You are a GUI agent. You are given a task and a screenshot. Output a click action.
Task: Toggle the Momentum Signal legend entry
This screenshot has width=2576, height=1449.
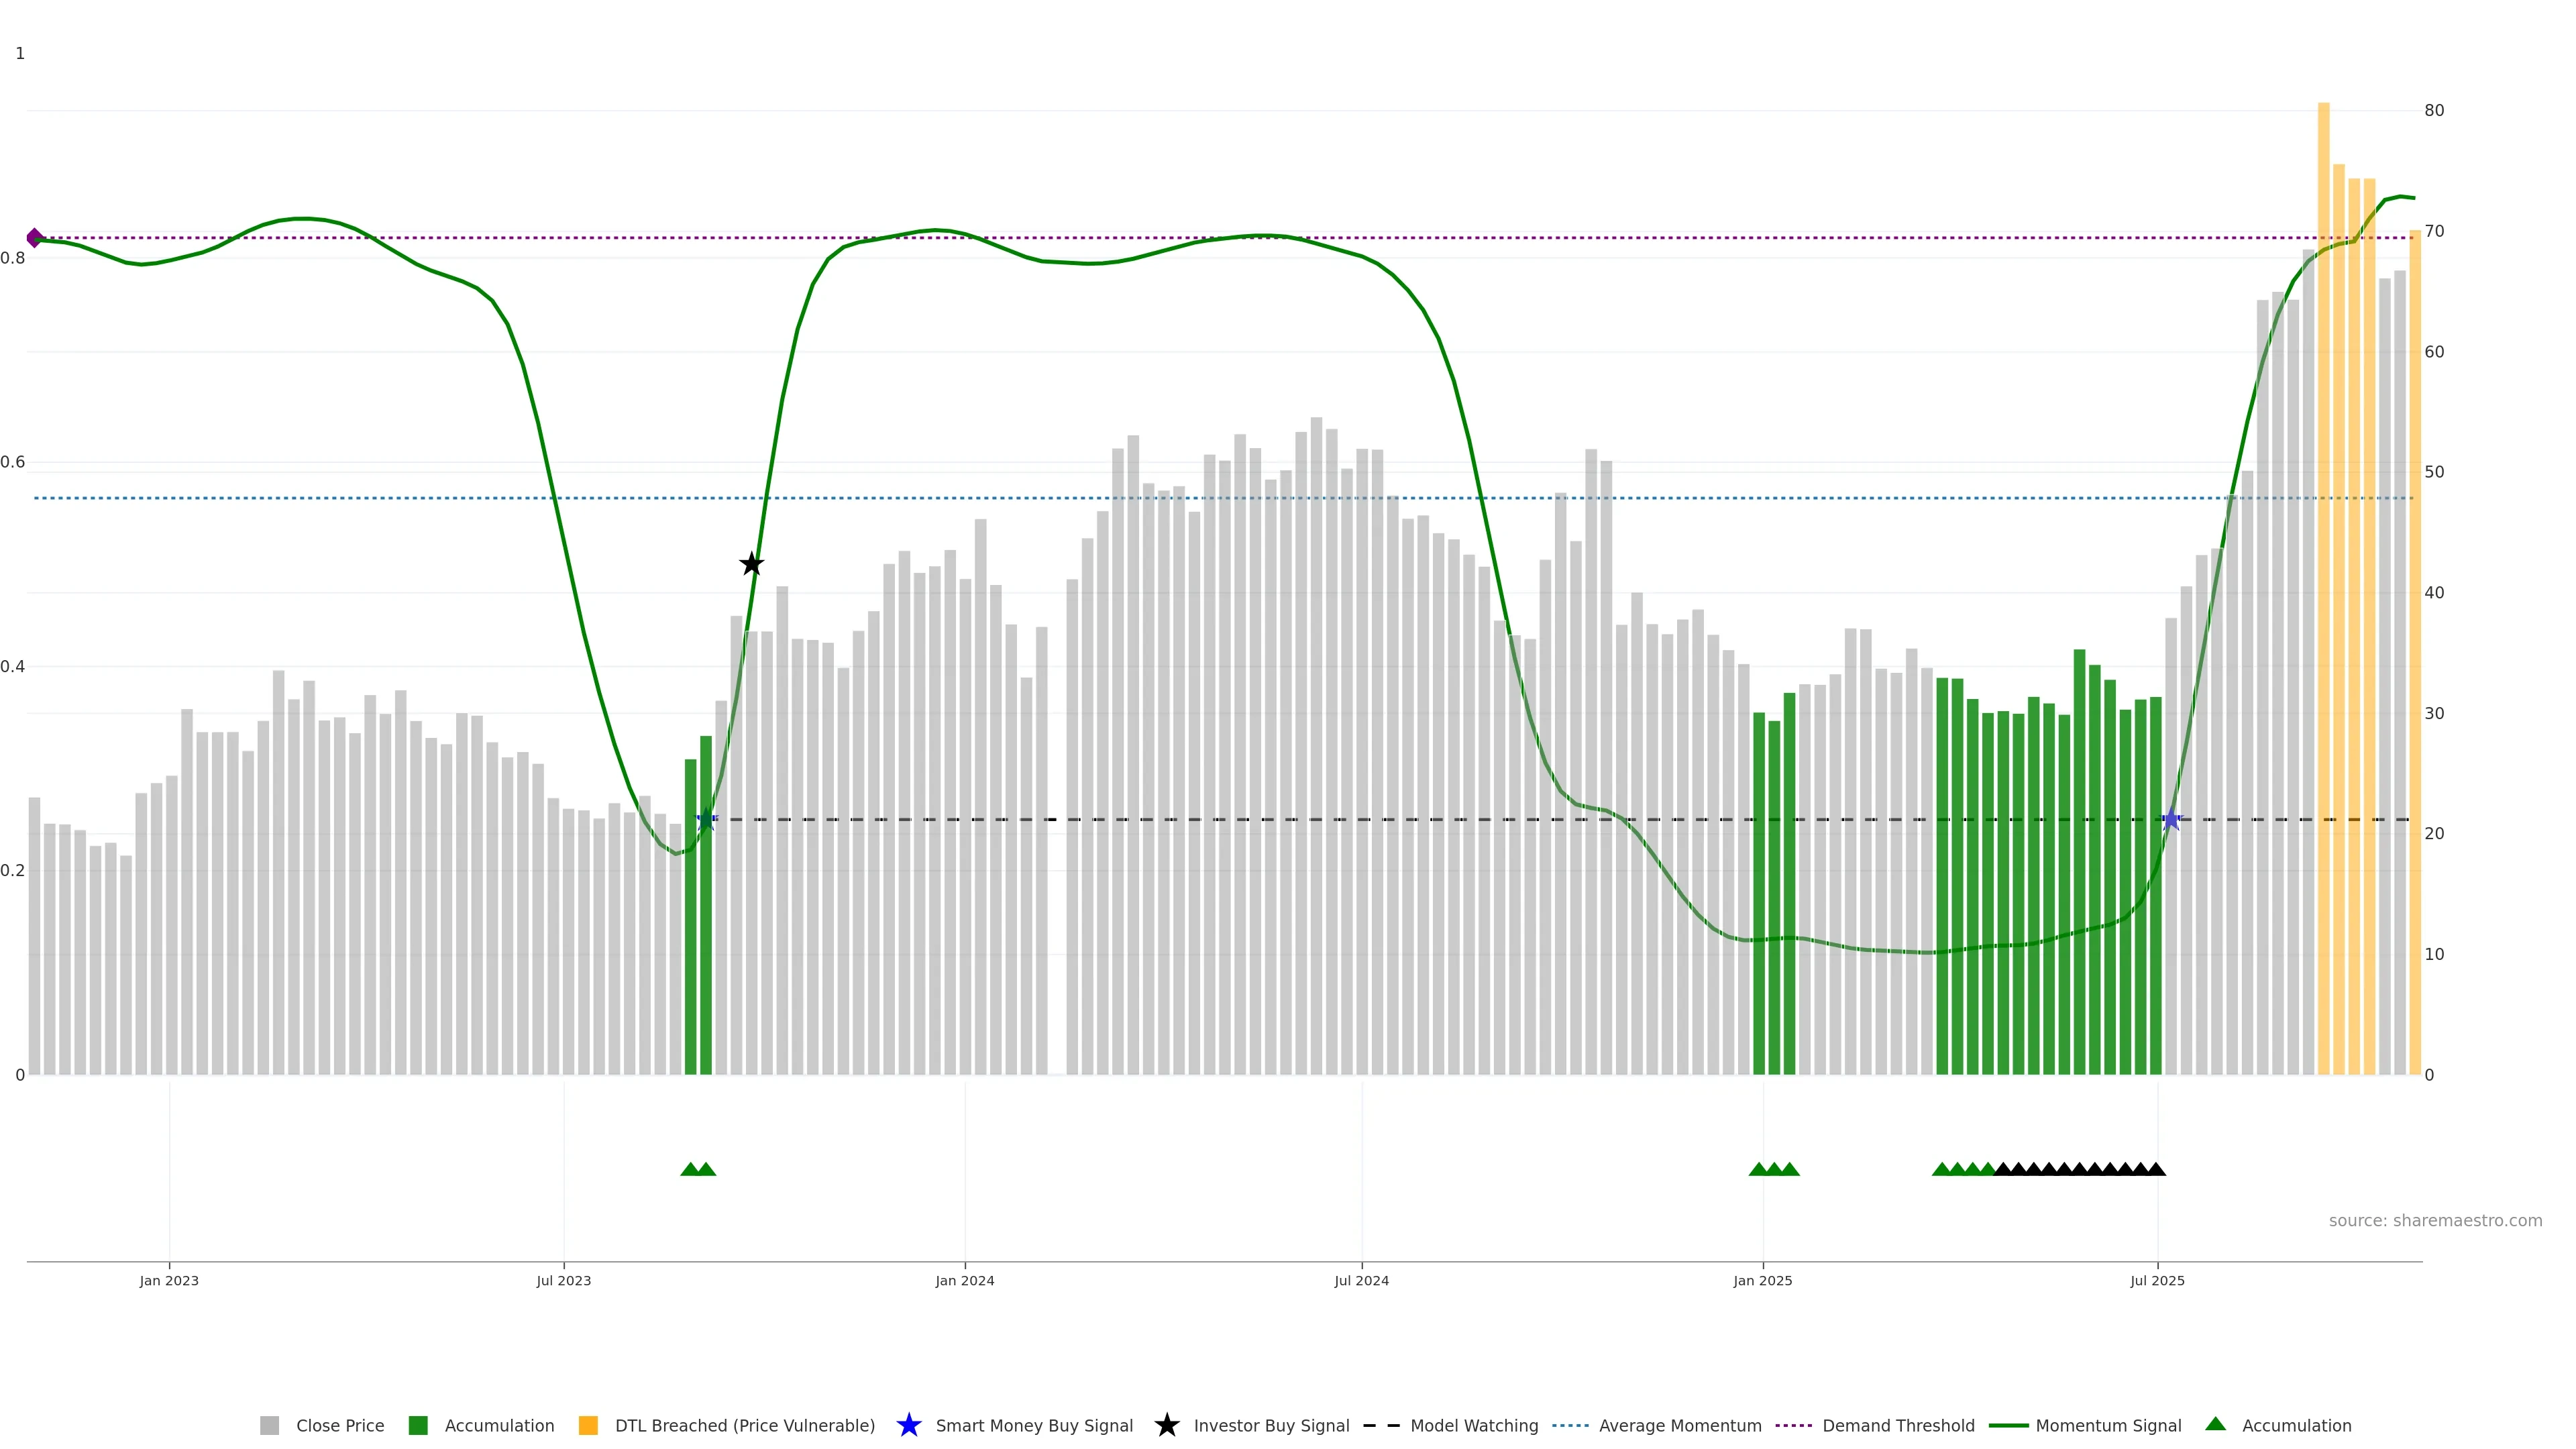pos(2108,1425)
